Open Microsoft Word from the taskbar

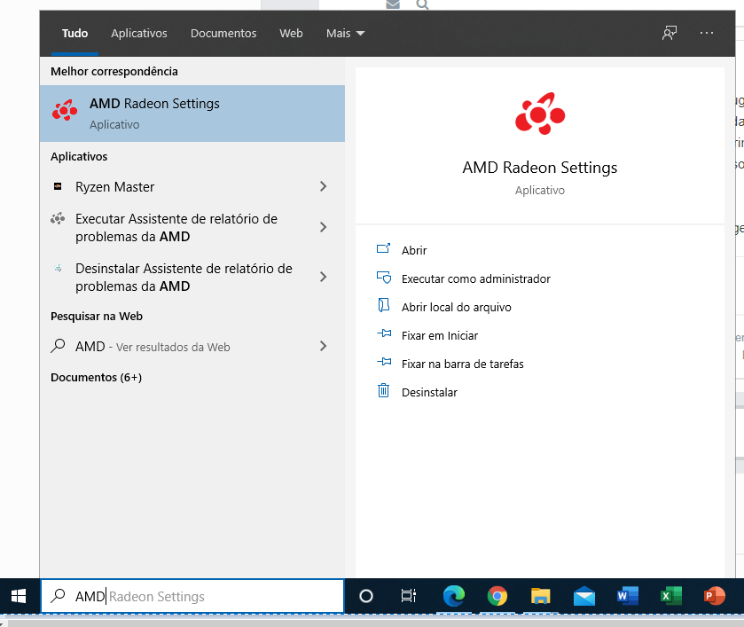628,596
